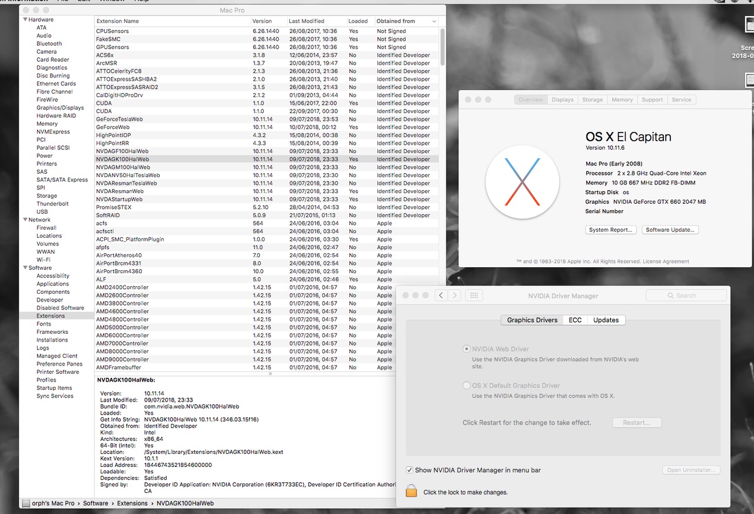Select the GeForceWeb extension row
Screen dimensions: 754x514
coord(267,127)
